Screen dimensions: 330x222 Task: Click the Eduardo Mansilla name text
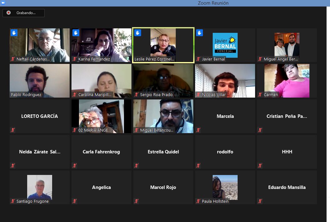[287, 187]
